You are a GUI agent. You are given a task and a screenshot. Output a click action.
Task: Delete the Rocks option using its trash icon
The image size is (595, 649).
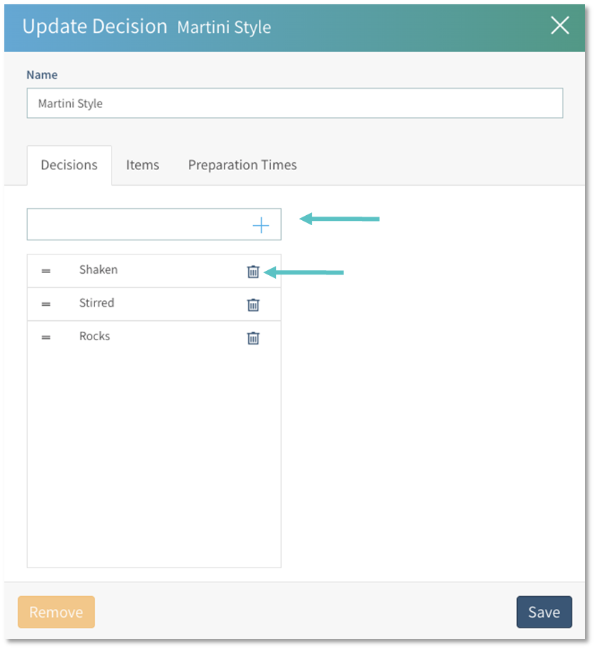(252, 337)
